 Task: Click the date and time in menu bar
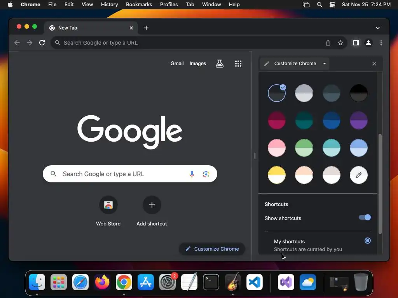(x=366, y=5)
